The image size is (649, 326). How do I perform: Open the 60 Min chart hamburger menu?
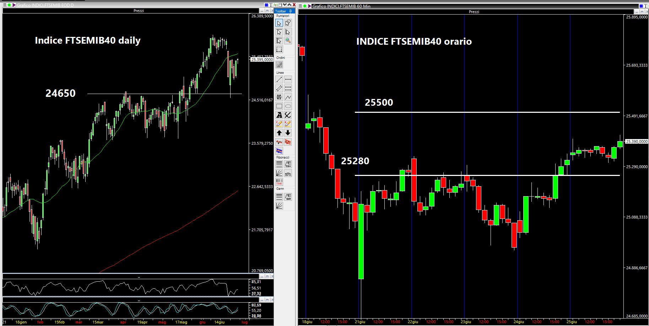pos(301,6)
